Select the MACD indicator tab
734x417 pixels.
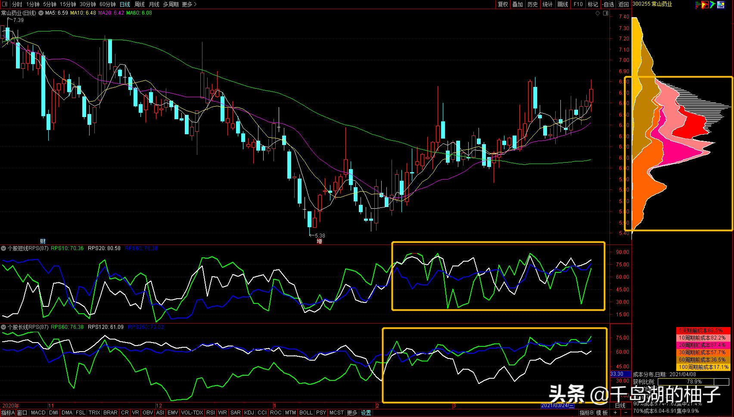(x=38, y=413)
